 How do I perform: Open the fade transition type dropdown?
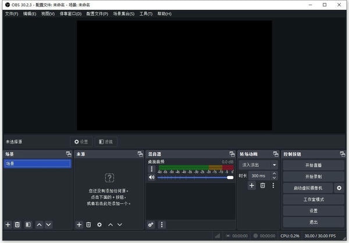(x=258, y=165)
